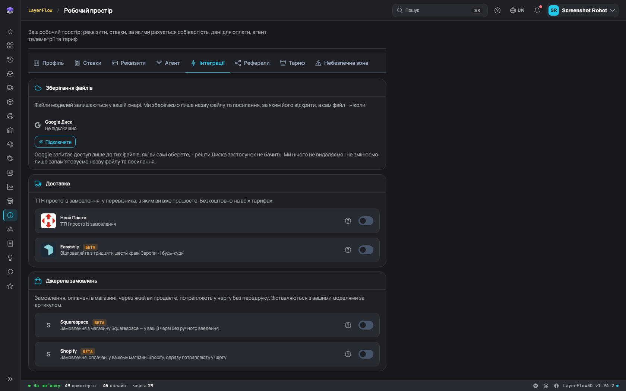The image size is (626, 391).
Task: Open the price tag icon in sidebar
Action: 10,159
